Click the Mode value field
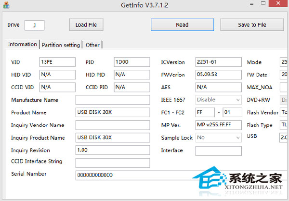 click(x=284, y=62)
